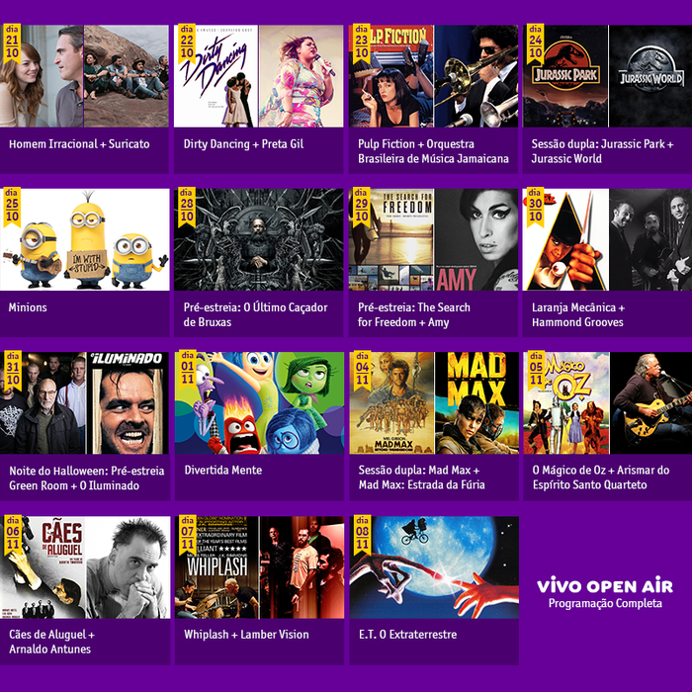The height and width of the screenshot is (692, 692).
Task: Click "Pré-estreia: O Último Caçador de Bruxas"
Action: pos(255,314)
